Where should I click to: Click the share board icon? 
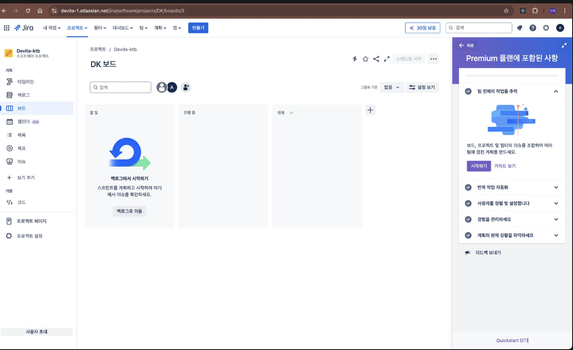pyautogui.click(x=376, y=59)
